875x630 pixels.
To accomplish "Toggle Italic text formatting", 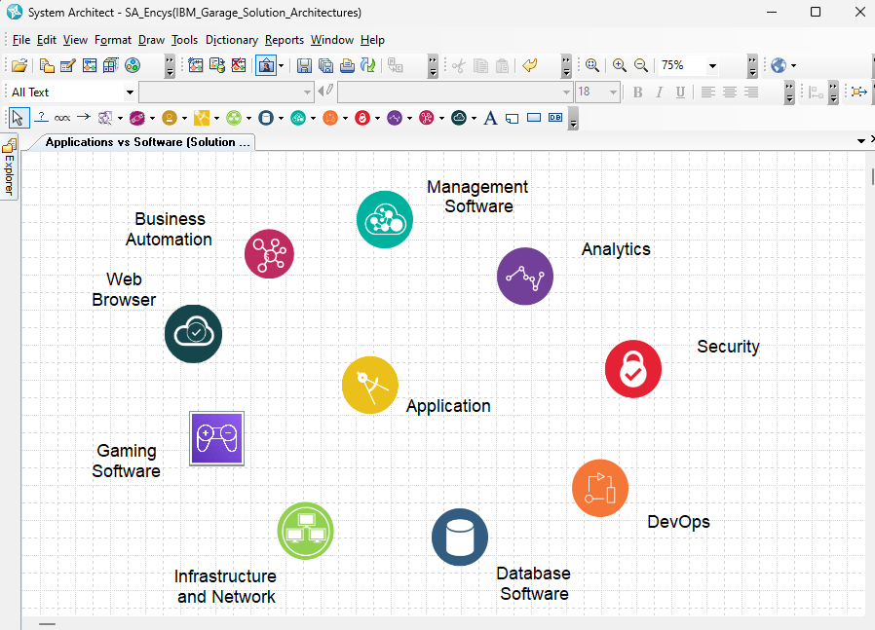I will (659, 92).
